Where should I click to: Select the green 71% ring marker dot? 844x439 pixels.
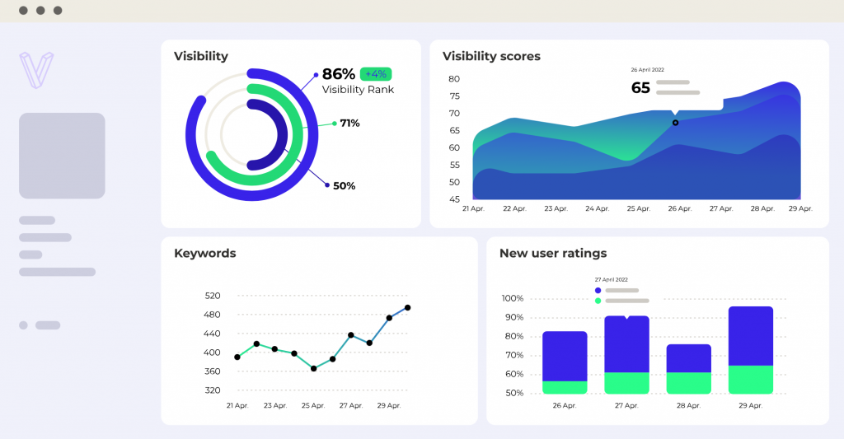click(x=334, y=124)
